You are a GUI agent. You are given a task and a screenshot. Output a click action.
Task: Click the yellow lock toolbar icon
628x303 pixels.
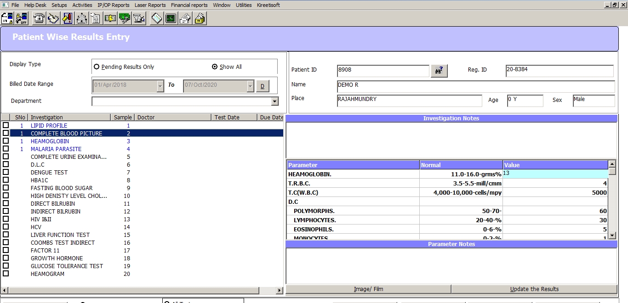coord(200,18)
